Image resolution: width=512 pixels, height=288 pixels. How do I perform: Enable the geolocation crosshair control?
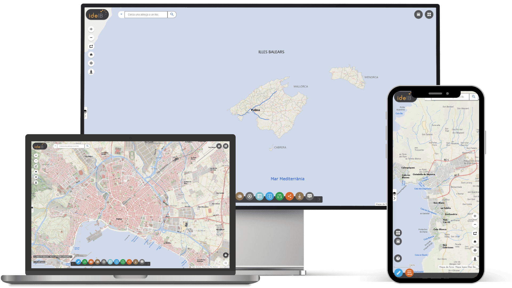click(x=91, y=63)
